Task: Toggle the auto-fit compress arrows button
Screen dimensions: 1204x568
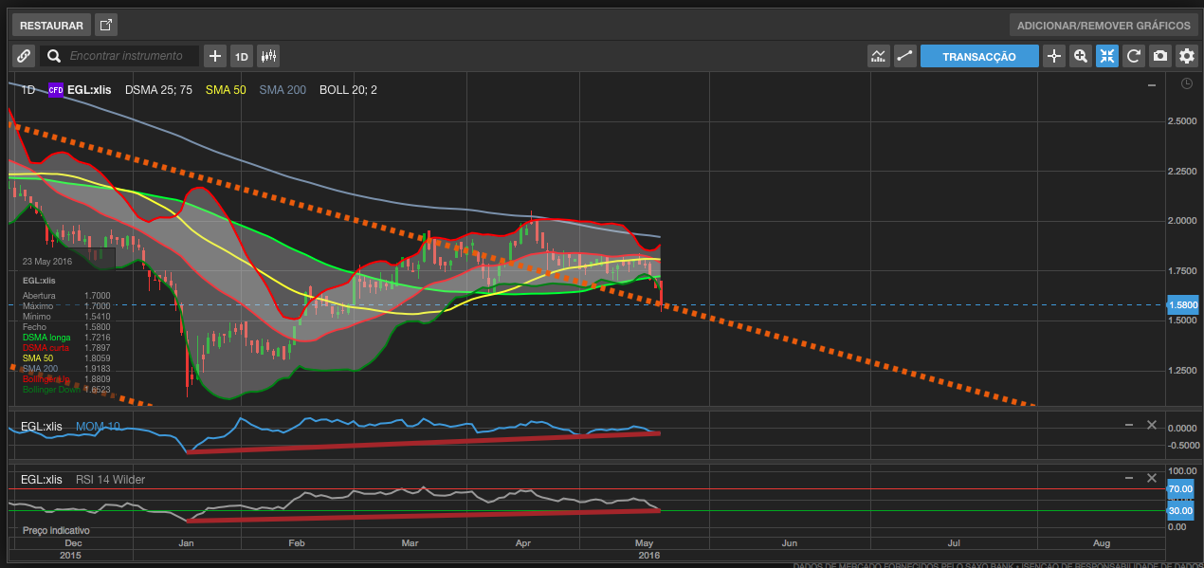Action: [x=1107, y=56]
